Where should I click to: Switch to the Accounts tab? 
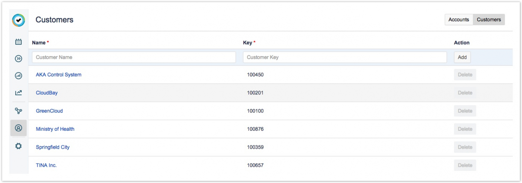click(458, 20)
